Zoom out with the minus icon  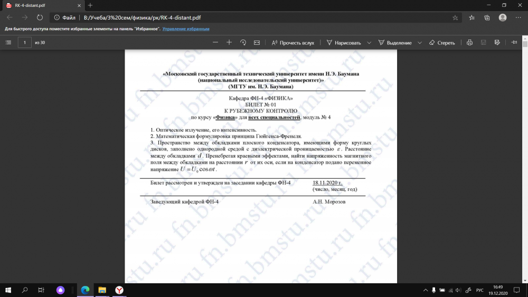215,42
